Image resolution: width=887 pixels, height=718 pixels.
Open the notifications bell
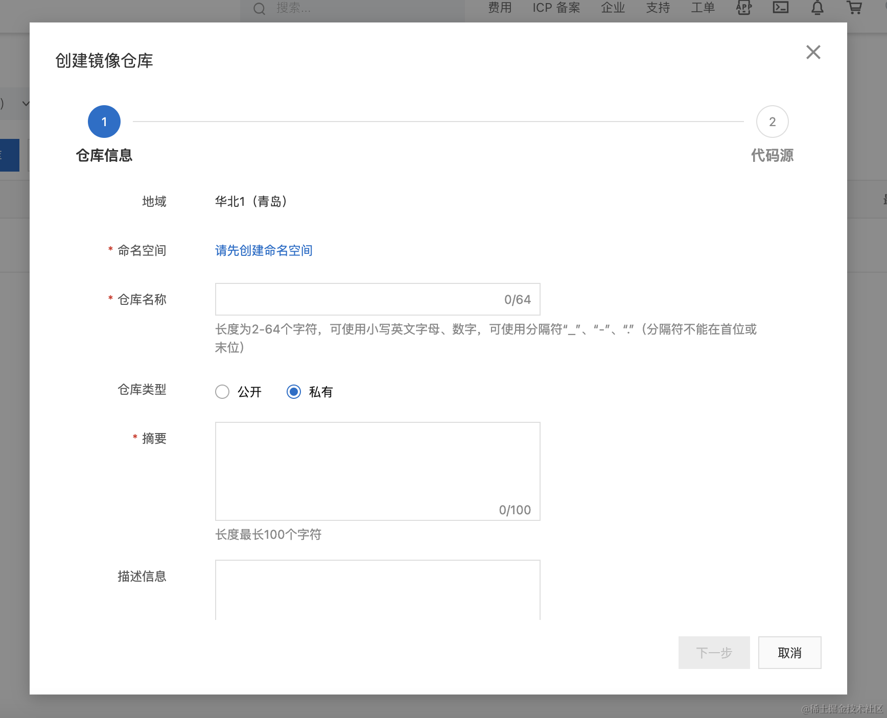click(817, 8)
